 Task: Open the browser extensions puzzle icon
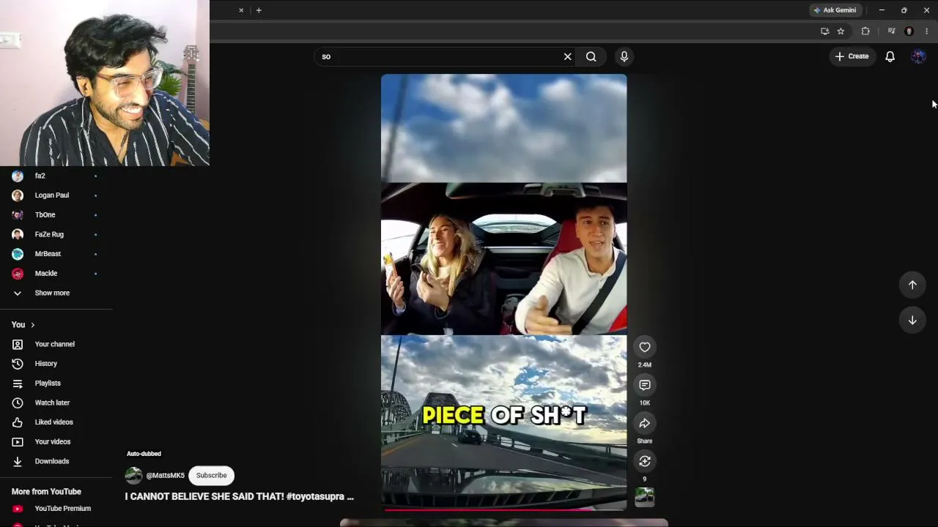tap(865, 31)
